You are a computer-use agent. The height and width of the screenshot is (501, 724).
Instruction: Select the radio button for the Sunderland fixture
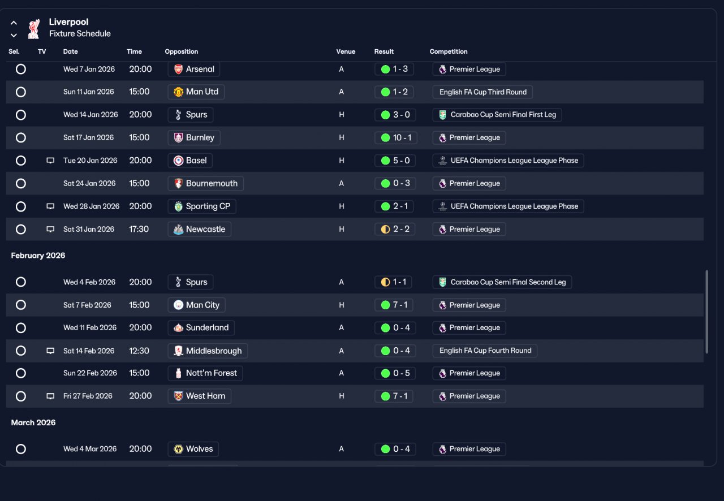coord(21,328)
